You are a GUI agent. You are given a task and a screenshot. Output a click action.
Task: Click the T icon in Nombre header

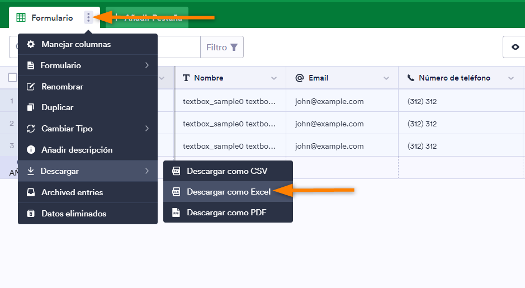[x=186, y=78]
